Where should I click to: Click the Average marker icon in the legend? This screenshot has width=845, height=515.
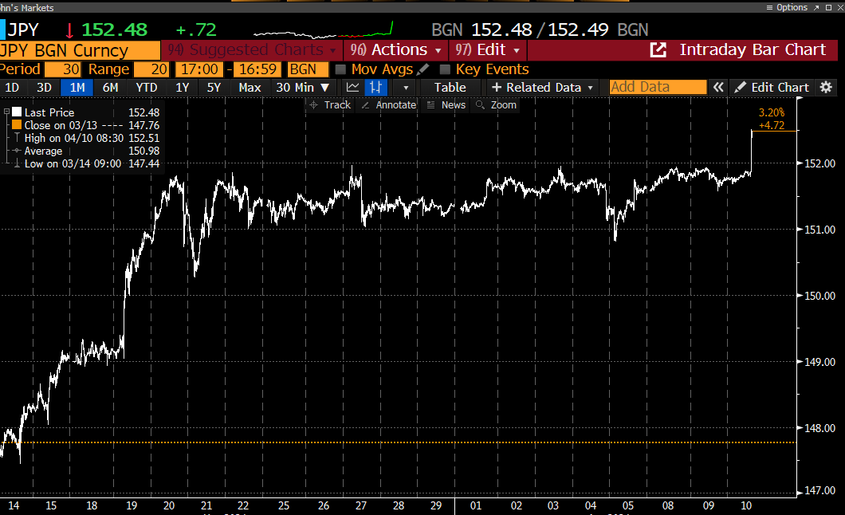(x=17, y=151)
